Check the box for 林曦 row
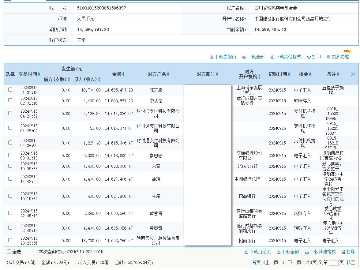The height and width of the screenshot is (270, 360). [x=10, y=196]
